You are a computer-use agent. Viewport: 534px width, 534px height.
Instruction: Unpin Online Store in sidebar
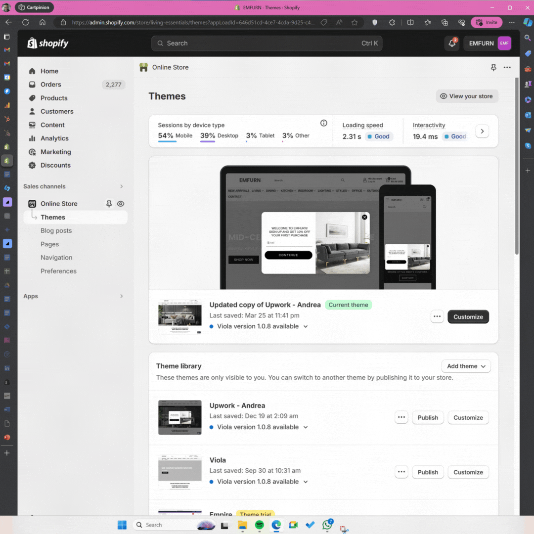[109, 204]
